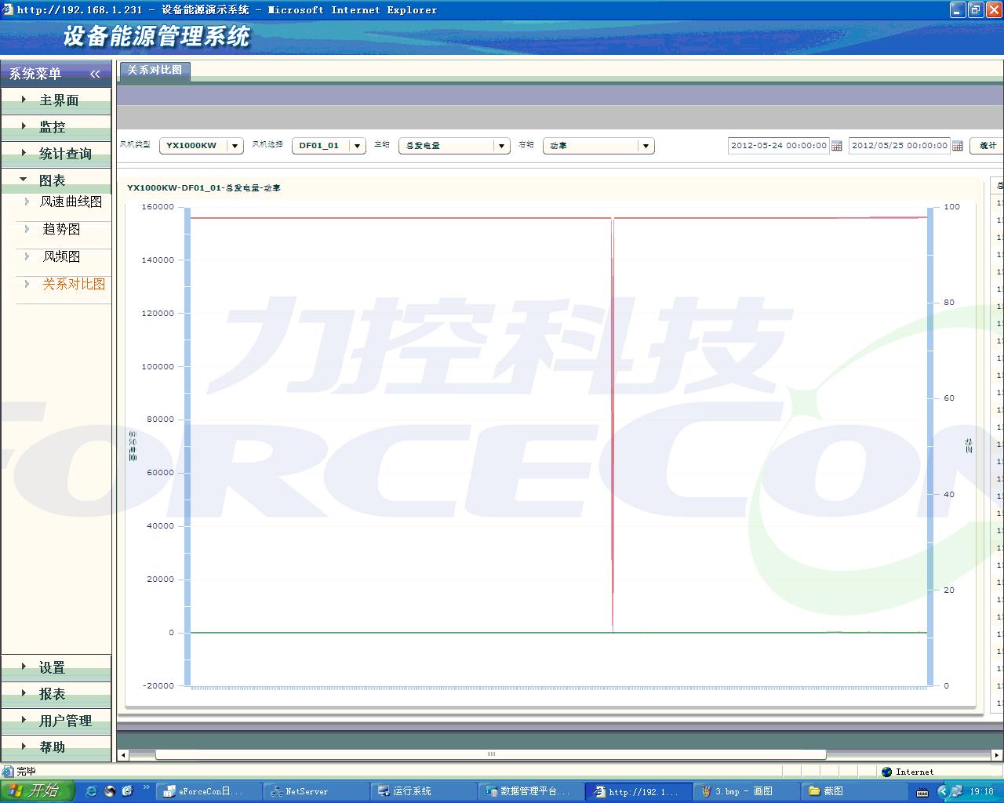This screenshot has width=1004, height=803.
Task: Expand the quick launch overflow chevron
Action: pos(146,788)
